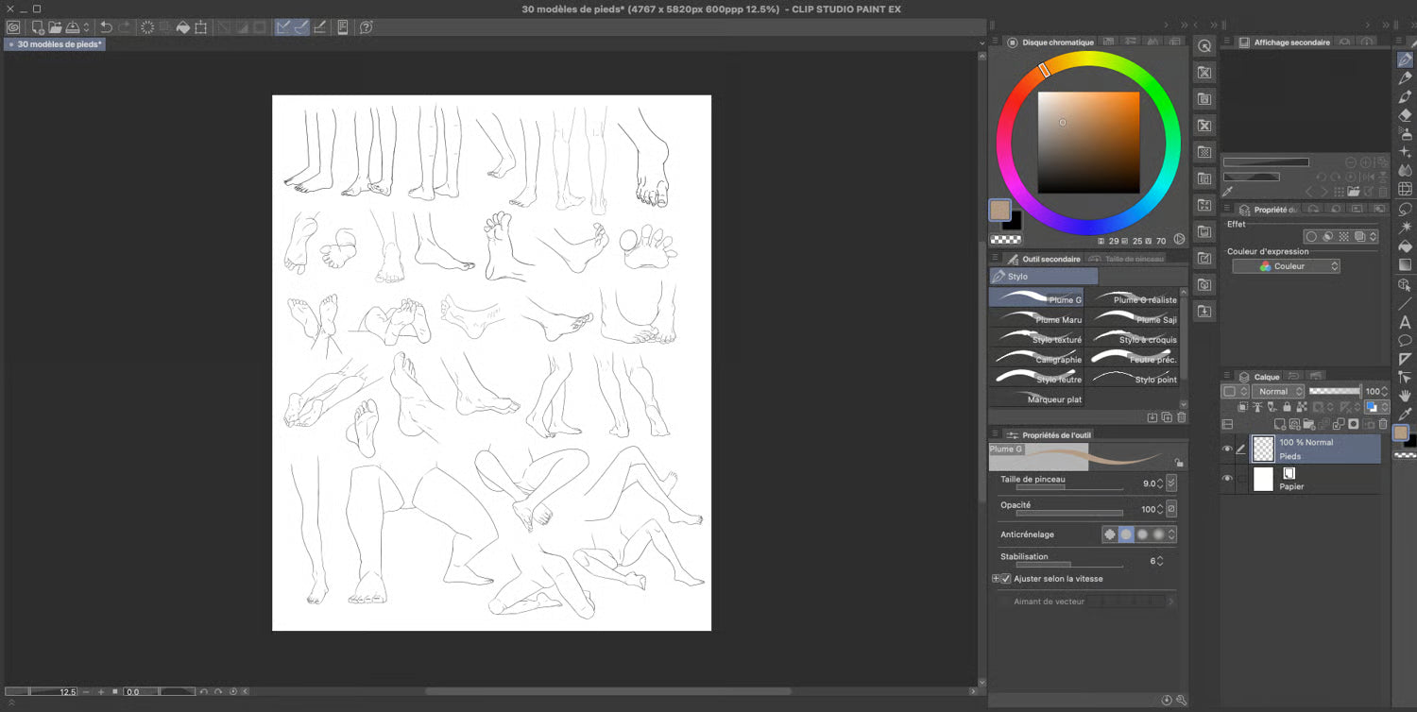Click the main drawing color swatch
The width and height of the screenshot is (1417, 712).
click(x=1000, y=210)
